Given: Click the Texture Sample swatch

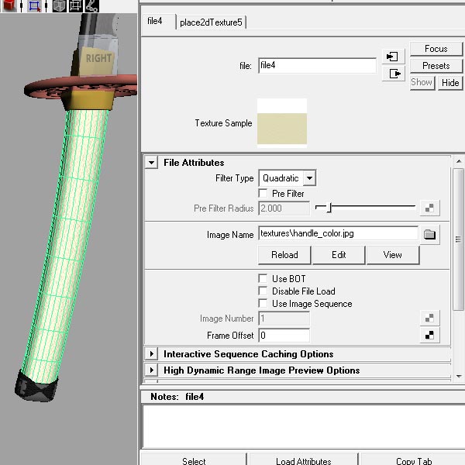Looking at the screenshot, I should [x=282, y=123].
